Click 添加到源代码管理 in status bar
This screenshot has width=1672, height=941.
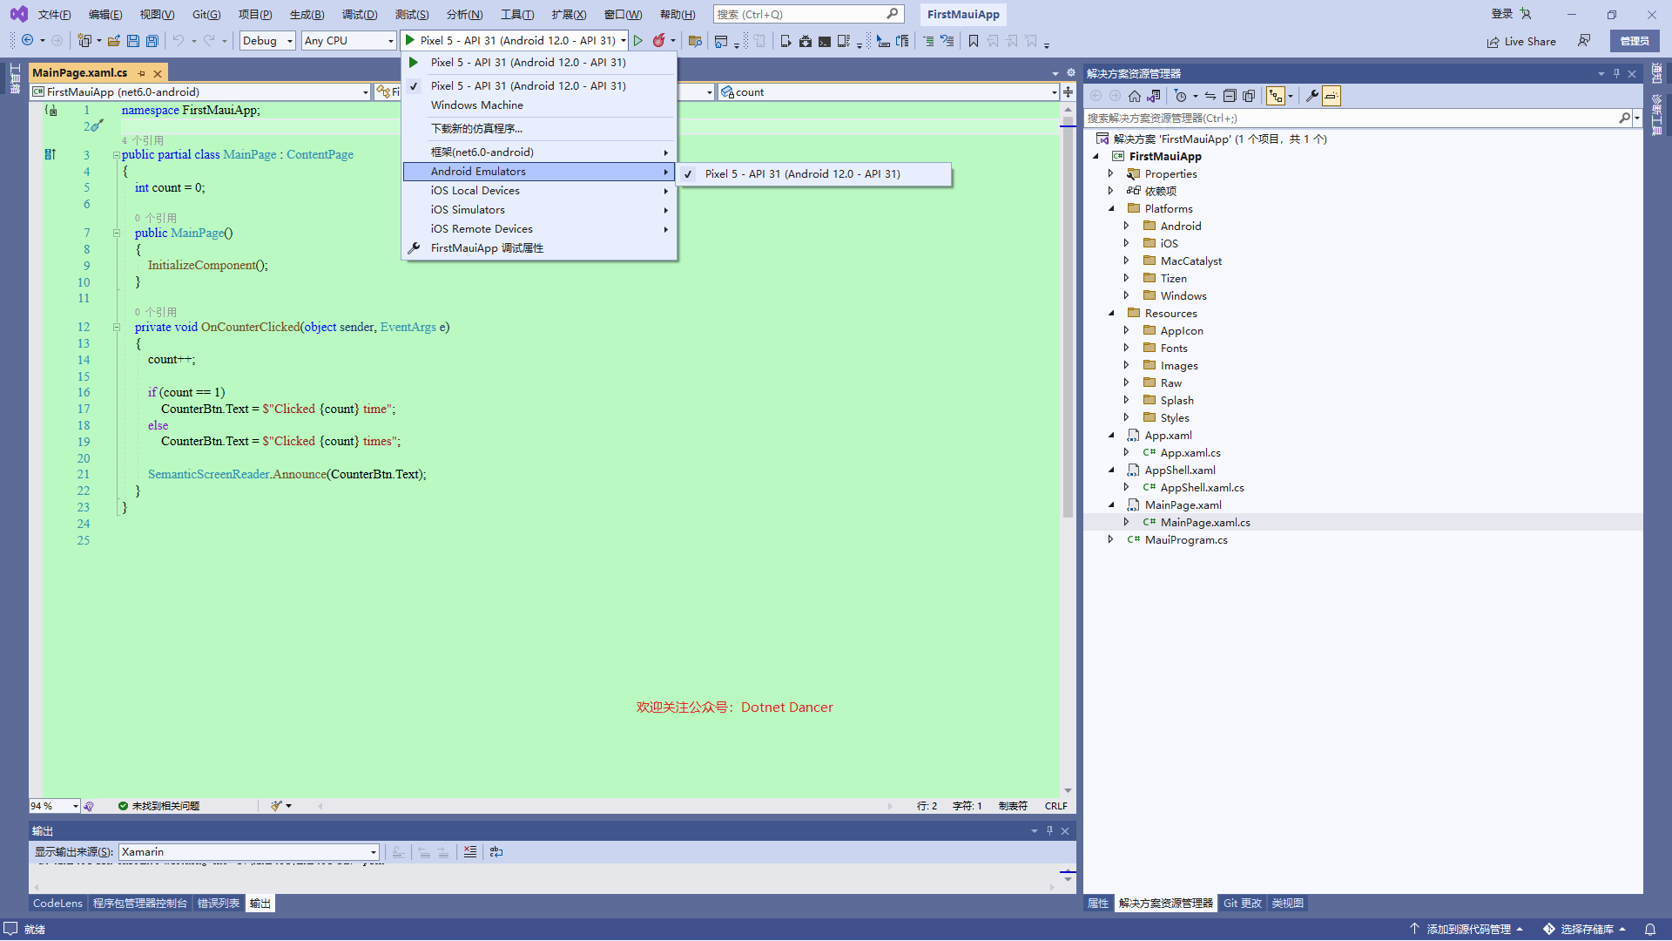tap(1467, 930)
